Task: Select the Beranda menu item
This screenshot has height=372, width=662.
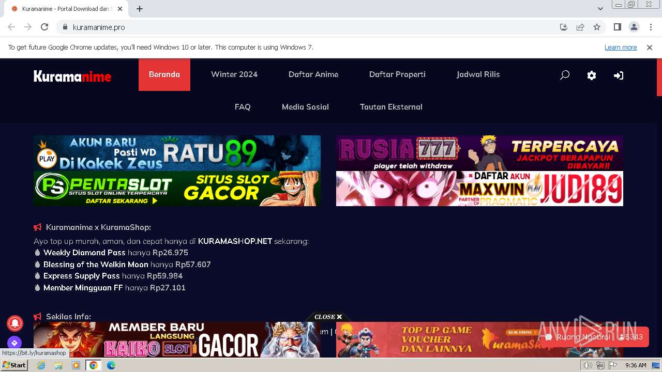Action: tap(164, 74)
